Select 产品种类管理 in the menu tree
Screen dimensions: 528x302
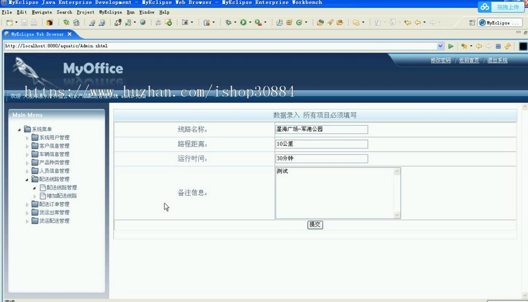[x=54, y=163]
